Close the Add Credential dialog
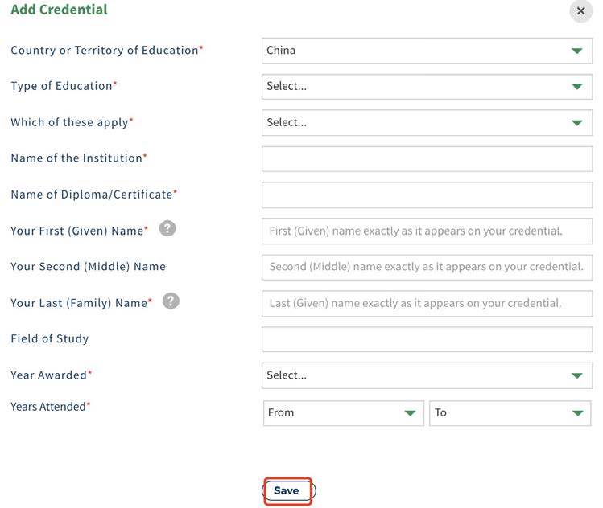Image resolution: width=603 pixels, height=508 pixels. (x=580, y=10)
